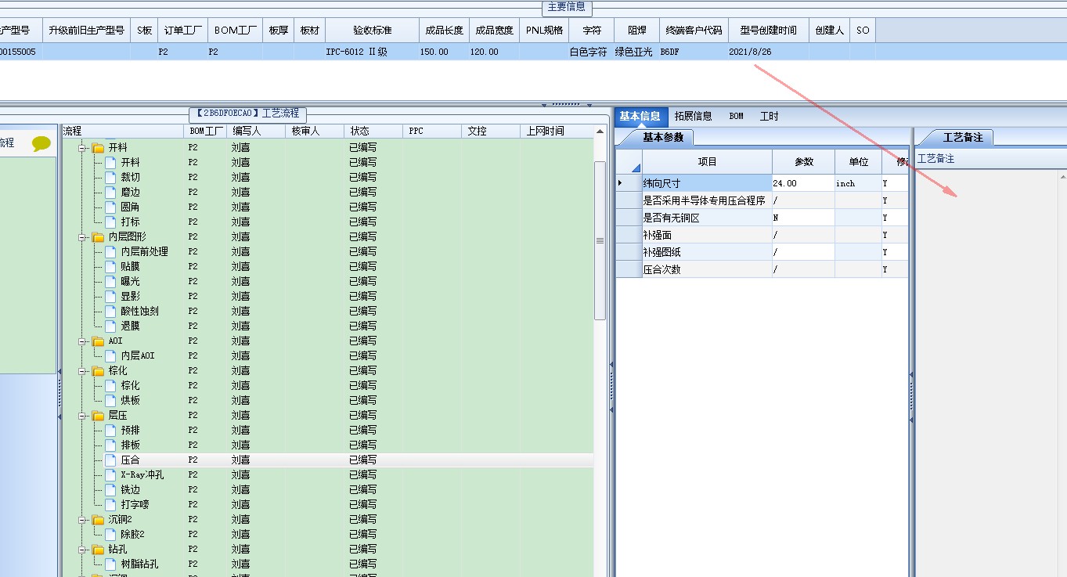
Task: Click the IPC-6012 II级 cell
Action: pos(372,52)
